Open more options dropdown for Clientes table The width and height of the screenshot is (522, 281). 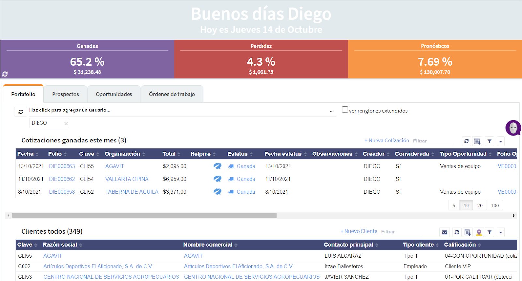point(500,232)
